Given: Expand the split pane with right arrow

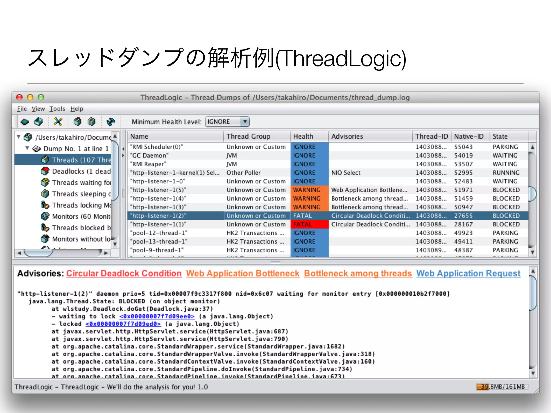Looking at the screenshot, I should 123,155.
